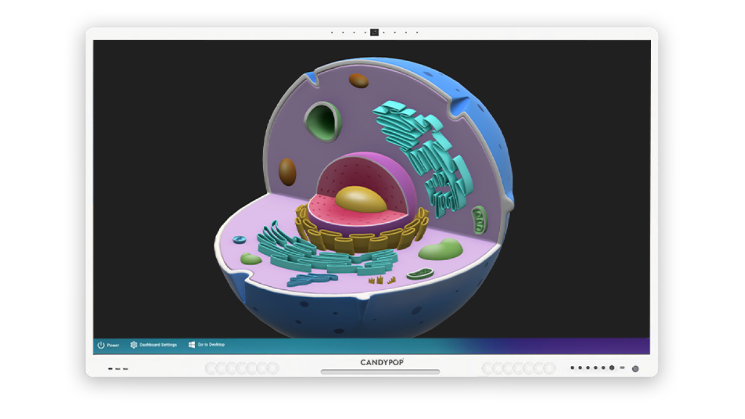Select the Go to Desktop label
The image size is (745, 419).
pyautogui.click(x=211, y=345)
